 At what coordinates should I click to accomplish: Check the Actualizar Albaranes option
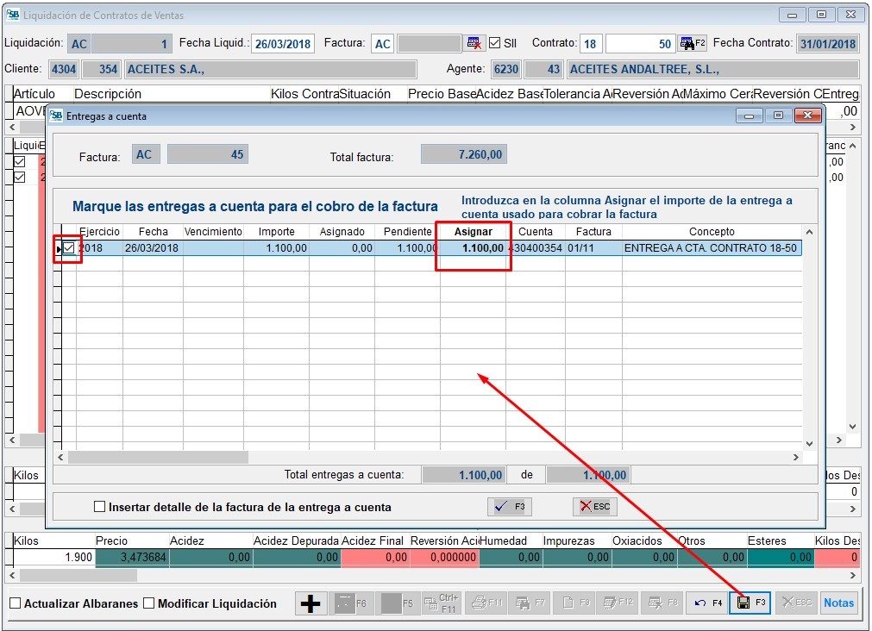(15, 603)
